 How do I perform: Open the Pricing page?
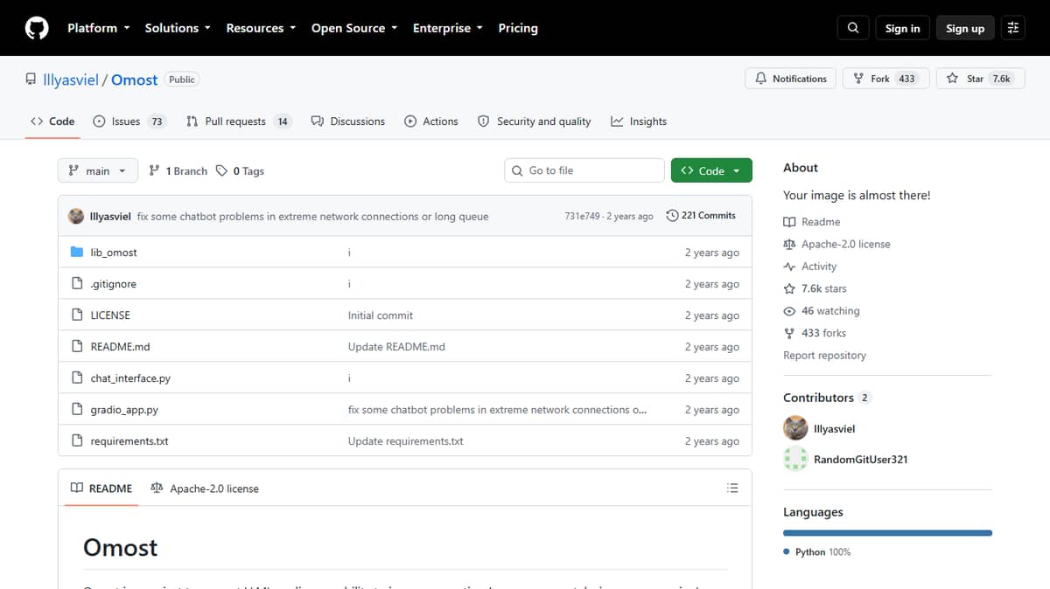click(518, 28)
